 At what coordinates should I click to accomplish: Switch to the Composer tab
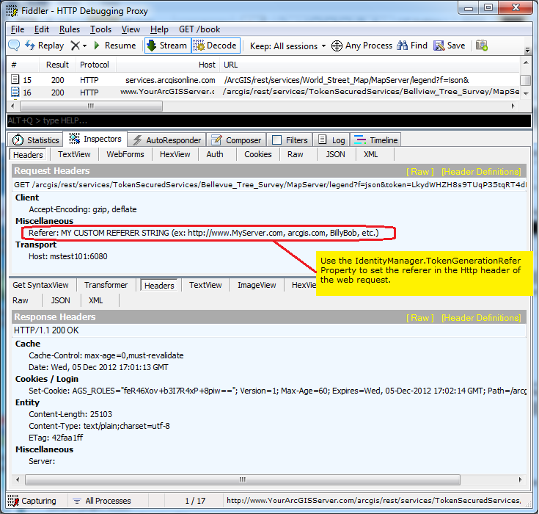tap(236, 140)
